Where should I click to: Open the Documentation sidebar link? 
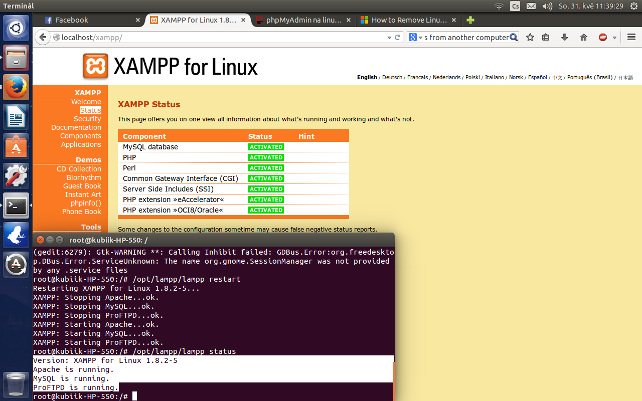(76, 127)
